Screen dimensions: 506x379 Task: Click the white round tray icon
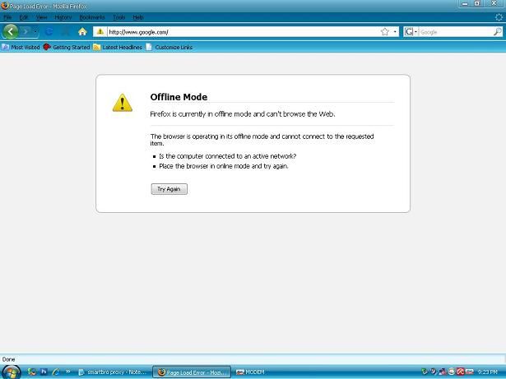coord(451,372)
